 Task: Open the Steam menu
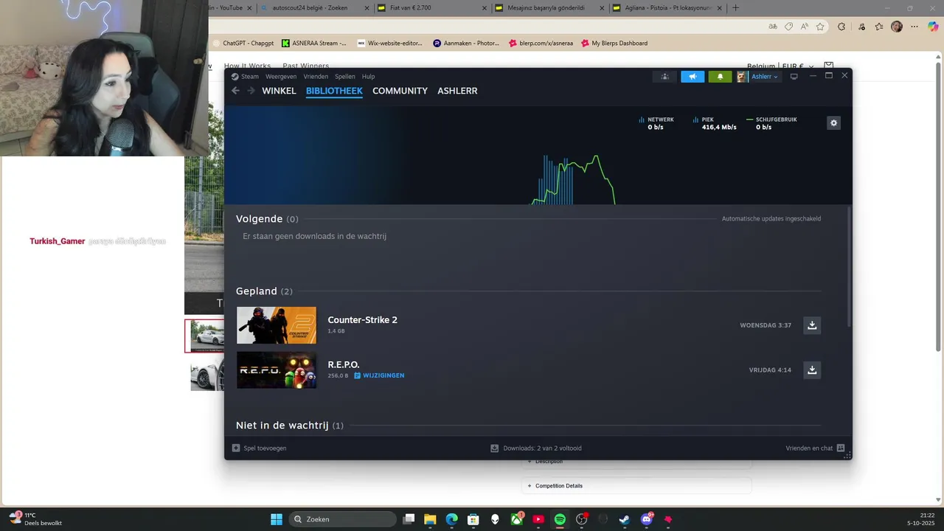245,77
